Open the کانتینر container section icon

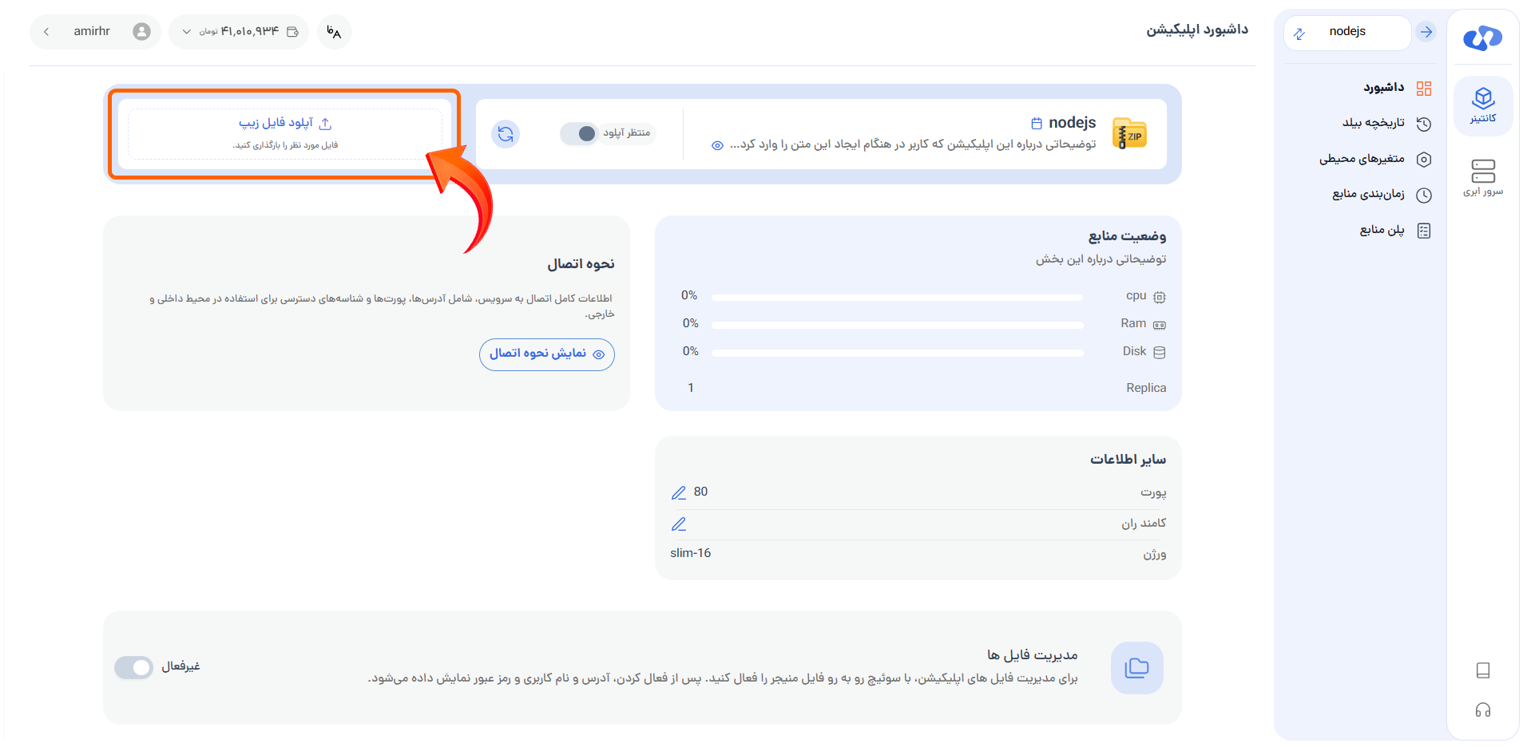1483,105
